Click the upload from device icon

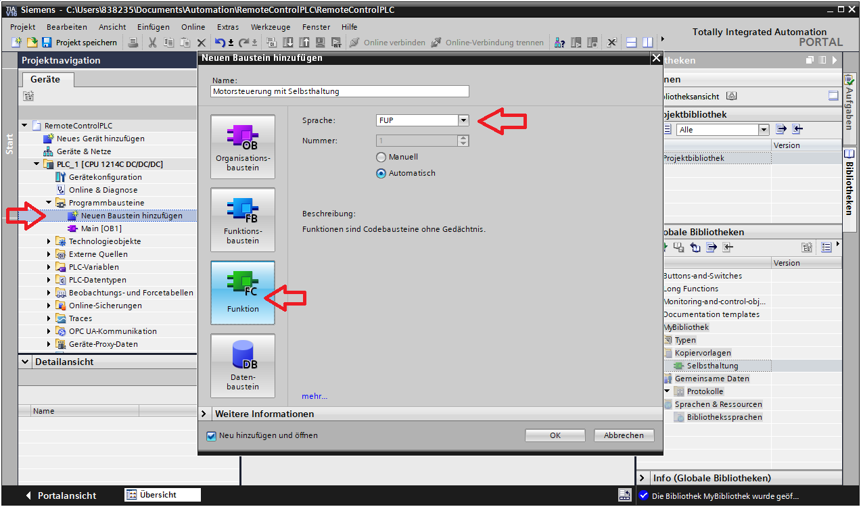pyautogui.click(x=304, y=43)
